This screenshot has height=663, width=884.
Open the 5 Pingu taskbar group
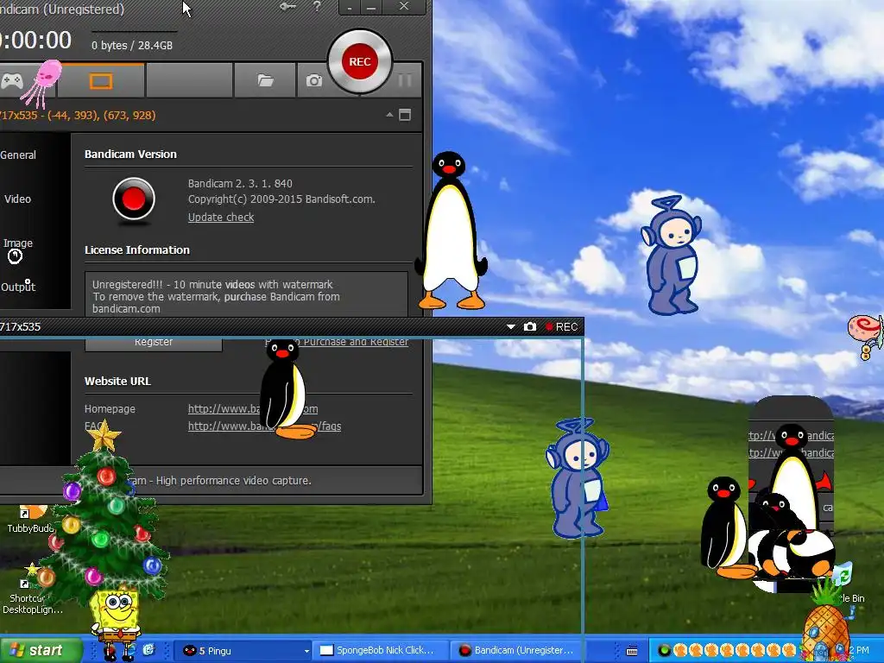[x=243, y=651]
